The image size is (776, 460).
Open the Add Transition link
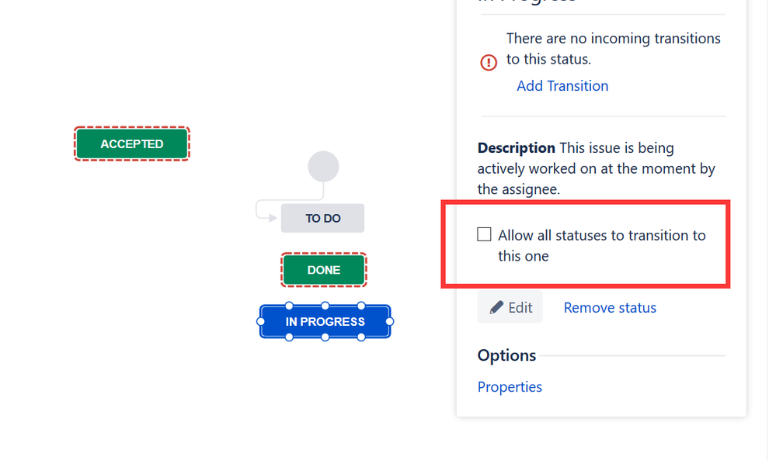point(562,86)
